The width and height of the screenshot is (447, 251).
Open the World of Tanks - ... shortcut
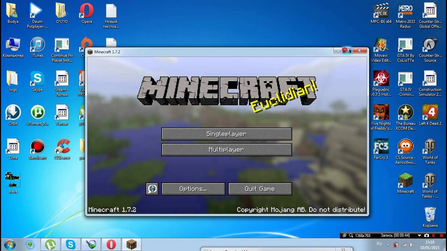click(430, 185)
